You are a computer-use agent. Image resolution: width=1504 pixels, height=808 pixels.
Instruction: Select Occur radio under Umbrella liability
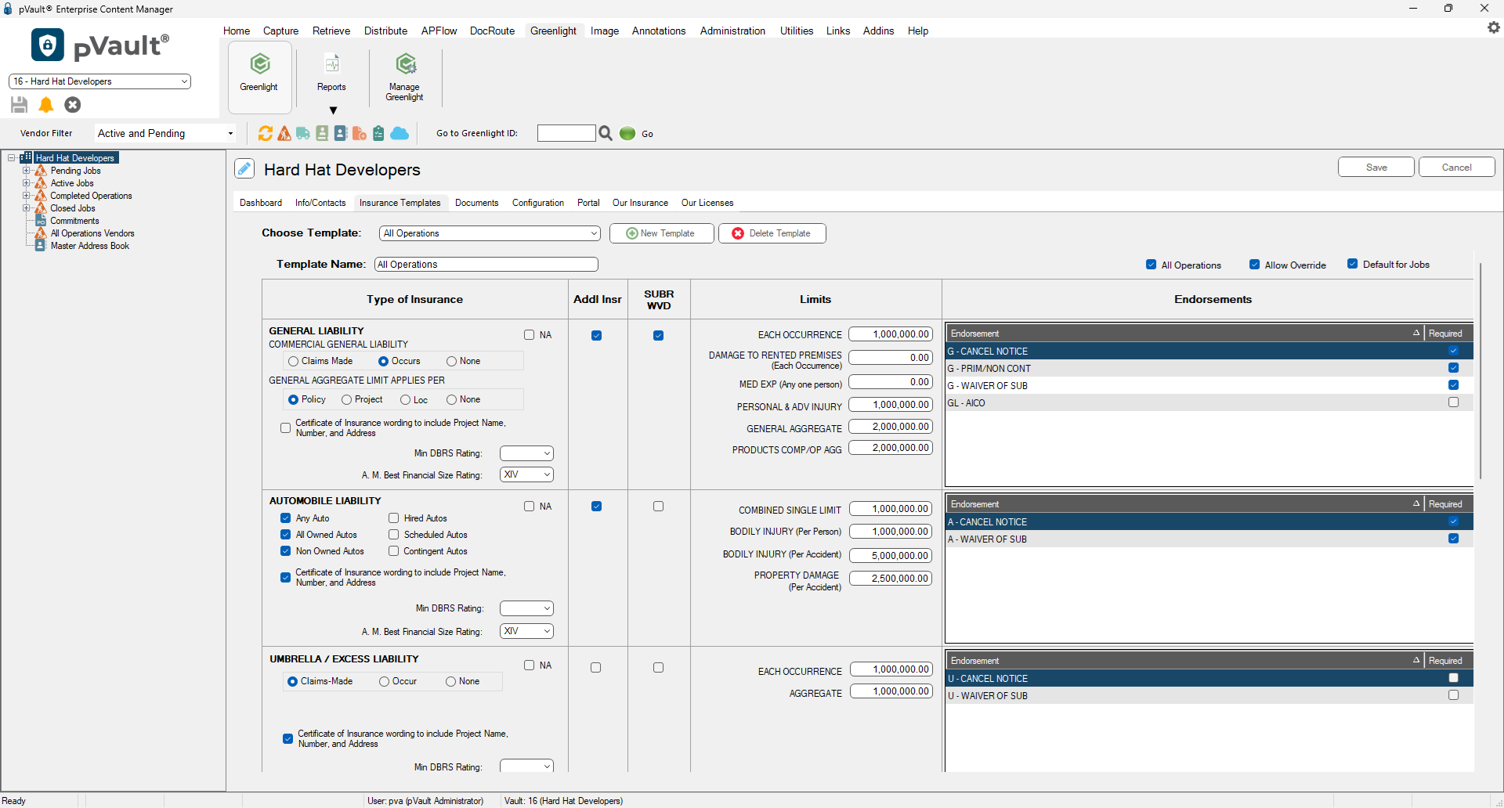point(385,682)
